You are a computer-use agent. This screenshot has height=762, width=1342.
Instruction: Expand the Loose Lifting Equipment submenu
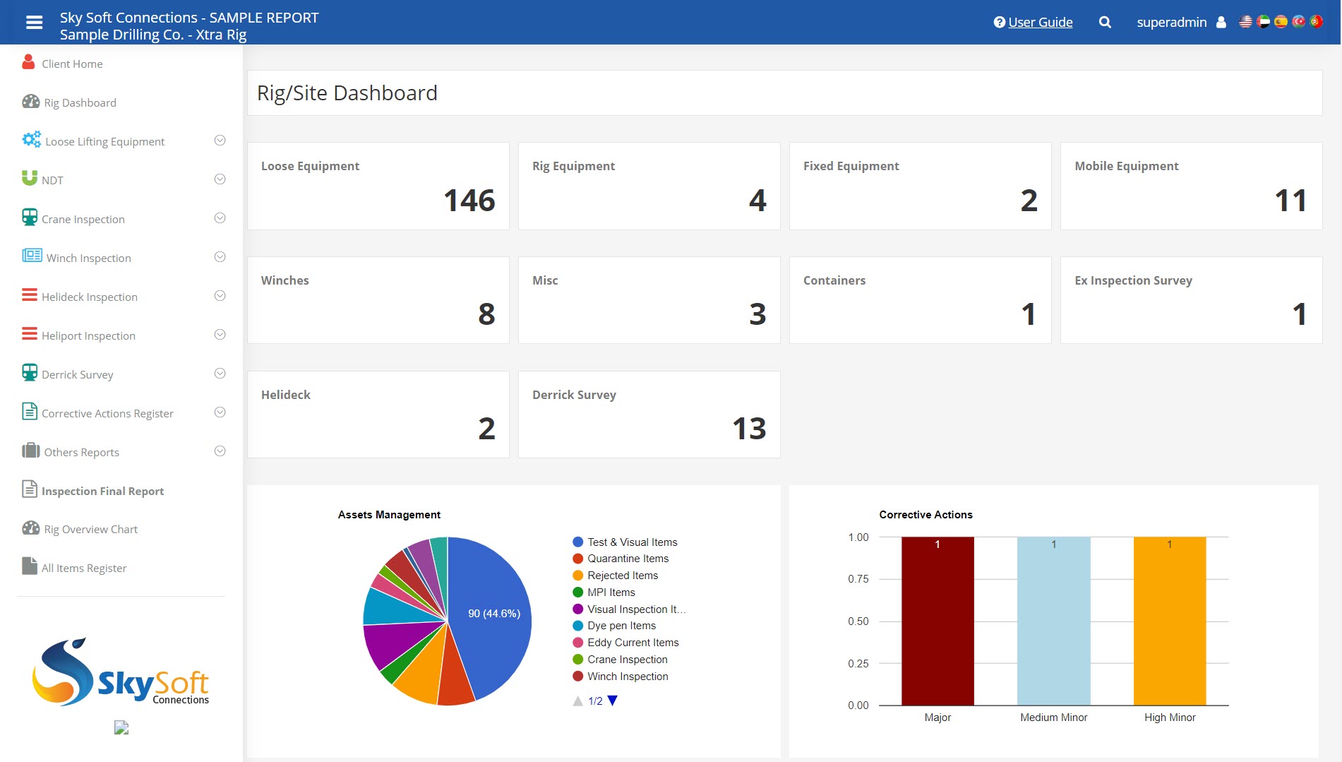pos(220,141)
